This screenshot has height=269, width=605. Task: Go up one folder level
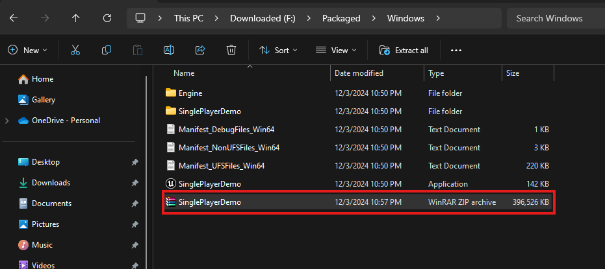(x=76, y=18)
